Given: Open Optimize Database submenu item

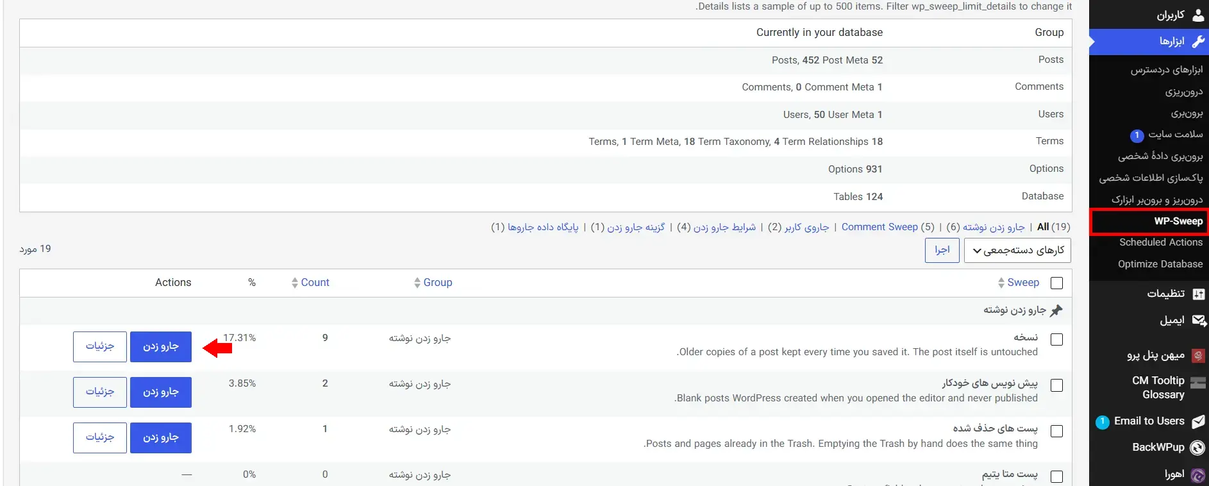Looking at the screenshot, I should pyautogui.click(x=1160, y=264).
